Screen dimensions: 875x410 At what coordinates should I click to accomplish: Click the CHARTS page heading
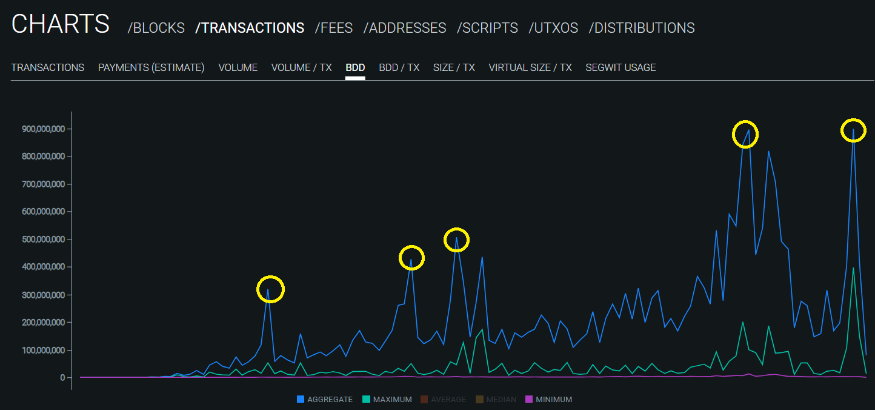point(61,24)
